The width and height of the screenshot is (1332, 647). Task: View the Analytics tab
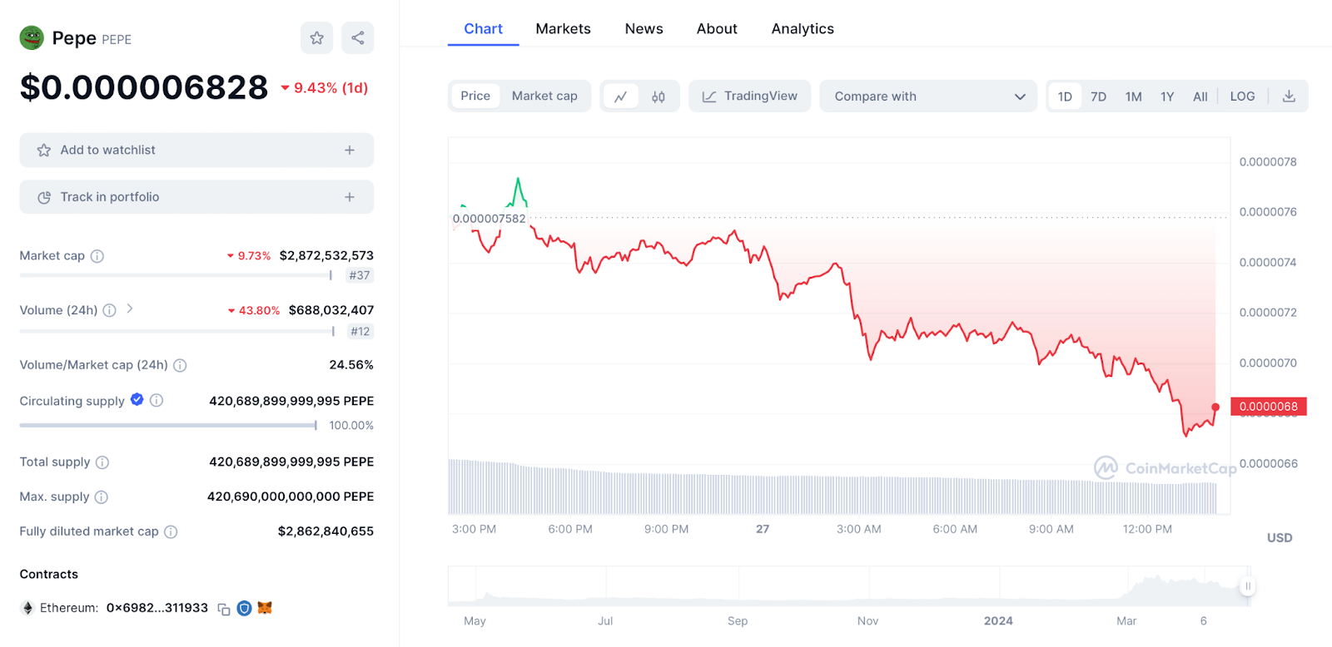(803, 29)
